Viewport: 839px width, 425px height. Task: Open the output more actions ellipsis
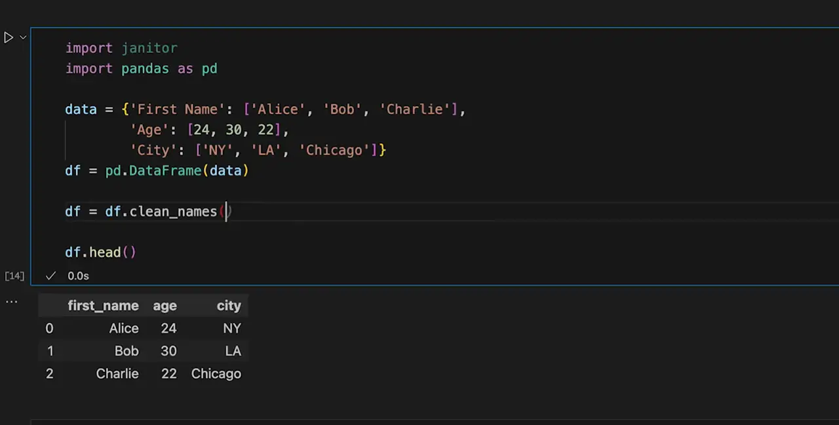pos(11,302)
